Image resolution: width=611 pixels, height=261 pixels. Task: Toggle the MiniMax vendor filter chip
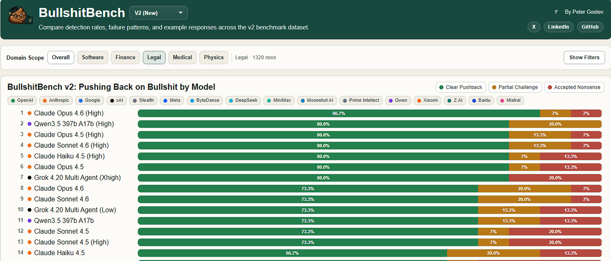coord(279,100)
